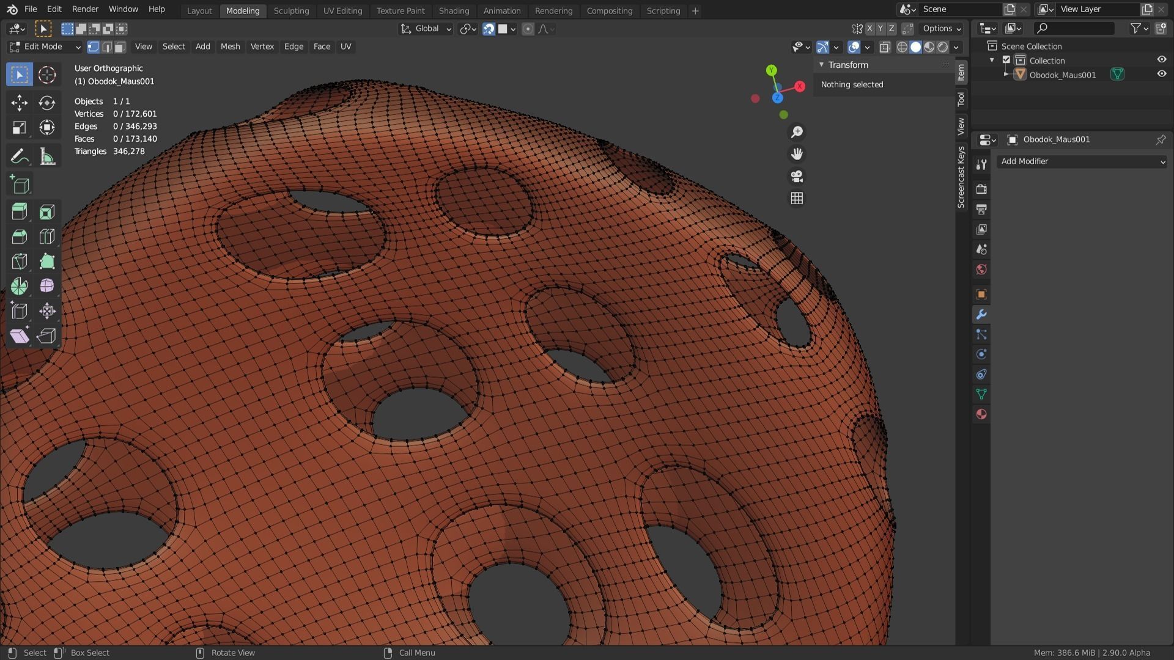The height and width of the screenshot is (660, 1174).
Task: Select the Shrink/Fatten tool
Action: (x=47, y=311)
